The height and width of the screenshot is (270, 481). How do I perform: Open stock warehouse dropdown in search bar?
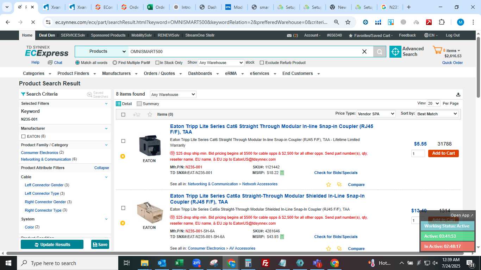point(221,63)
